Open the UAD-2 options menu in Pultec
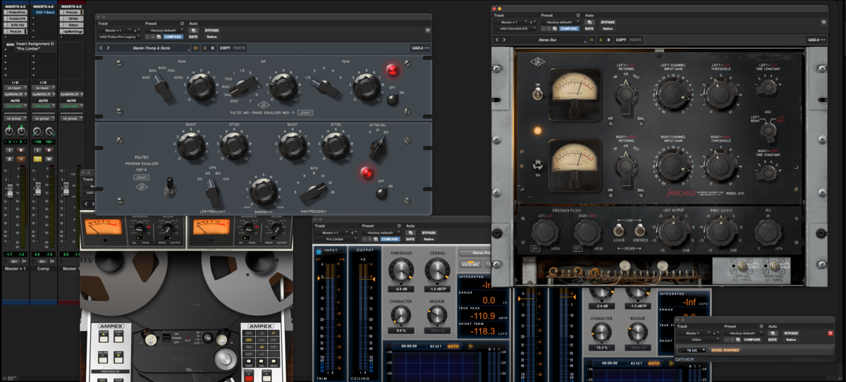The width and height of the screenshot is (846, 382). [x=421, y=48]
